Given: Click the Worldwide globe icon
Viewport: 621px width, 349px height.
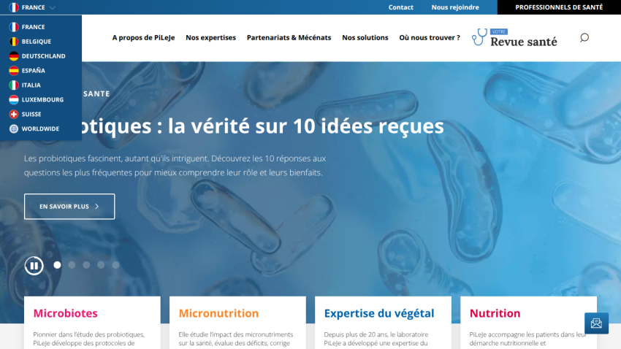Looking at the screenshot, I should pyautogui.click(x=14, y=129).
